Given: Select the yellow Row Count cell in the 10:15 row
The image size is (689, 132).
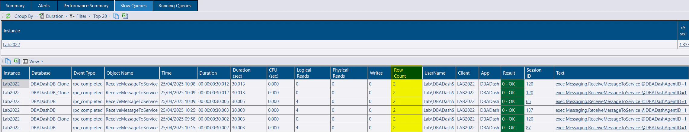Looking at the screenshot, I should point(407,128).
